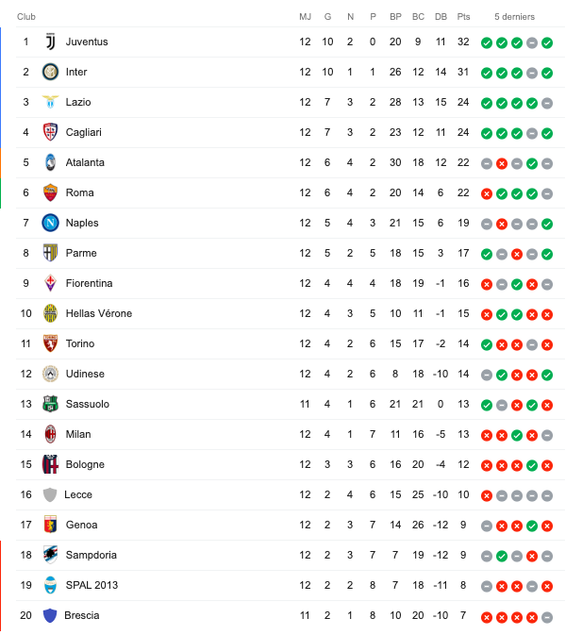Select the SPAL 2013 team name

coord(92,585)
